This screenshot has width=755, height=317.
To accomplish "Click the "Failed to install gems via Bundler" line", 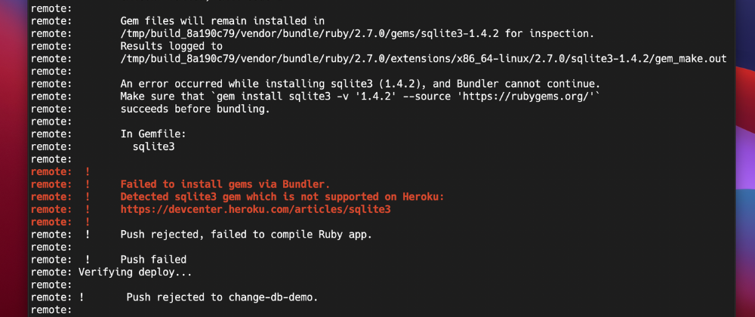I will click(x=225, y=184).
